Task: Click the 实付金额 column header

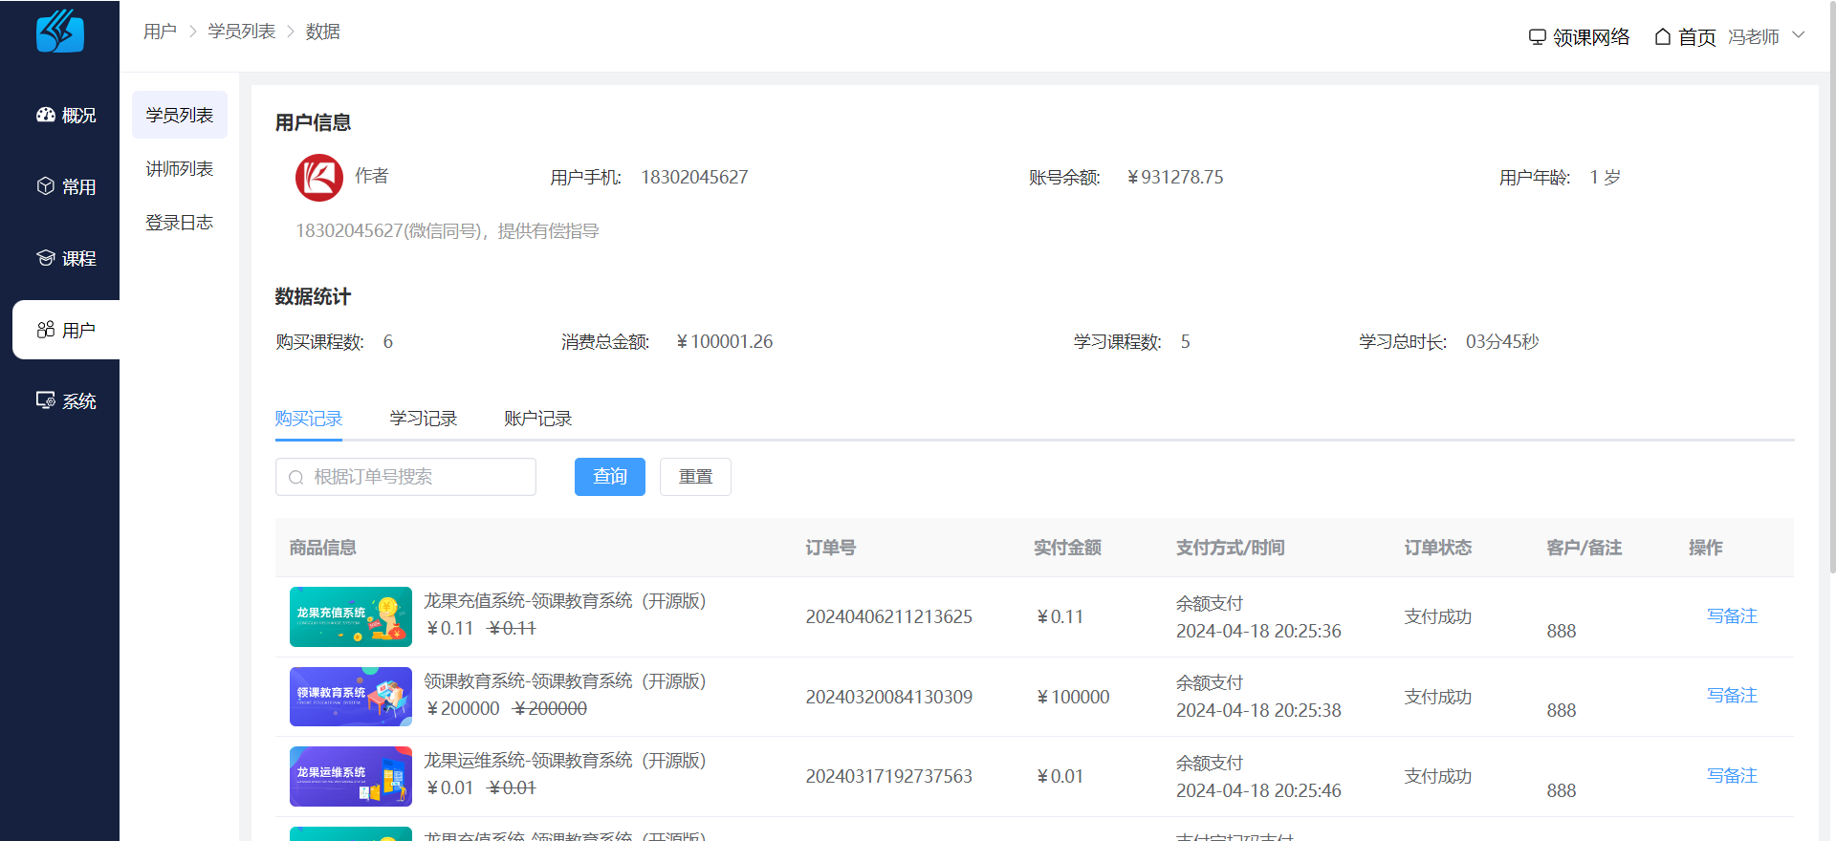Action: (x=1067, y=548)
